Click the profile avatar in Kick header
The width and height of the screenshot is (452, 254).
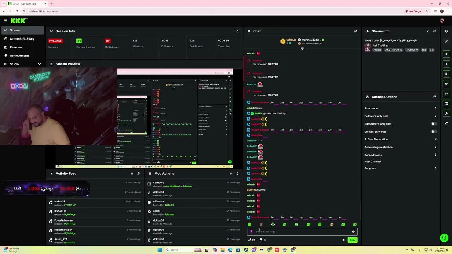442,21
